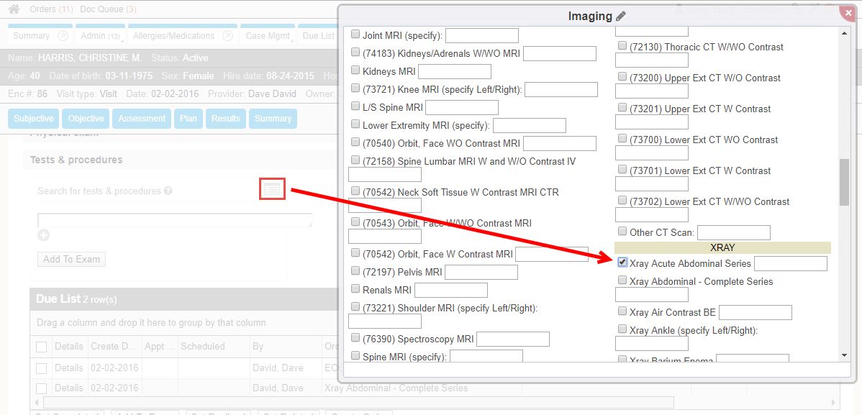
Task: Open the tests list icon outlined in red
Action: (x=273, y=188)
